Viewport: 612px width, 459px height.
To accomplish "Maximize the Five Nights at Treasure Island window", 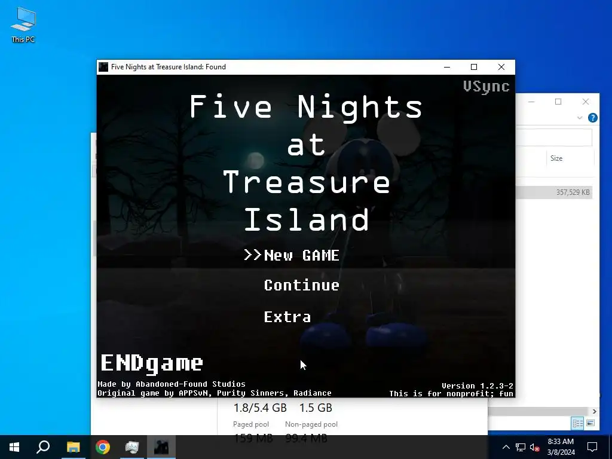I will (474, 67).
